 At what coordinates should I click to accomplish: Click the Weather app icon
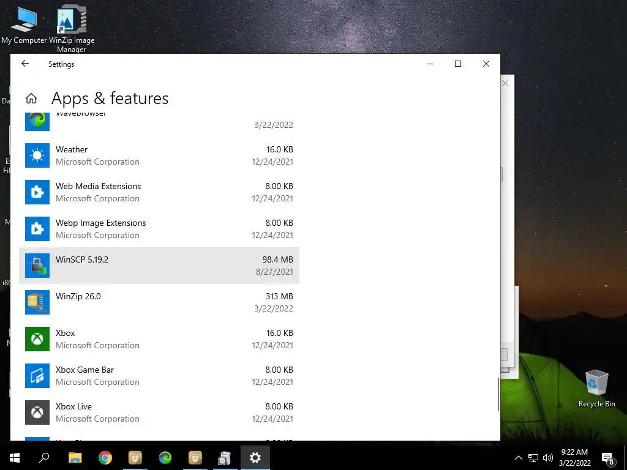(x=37, y=155)
